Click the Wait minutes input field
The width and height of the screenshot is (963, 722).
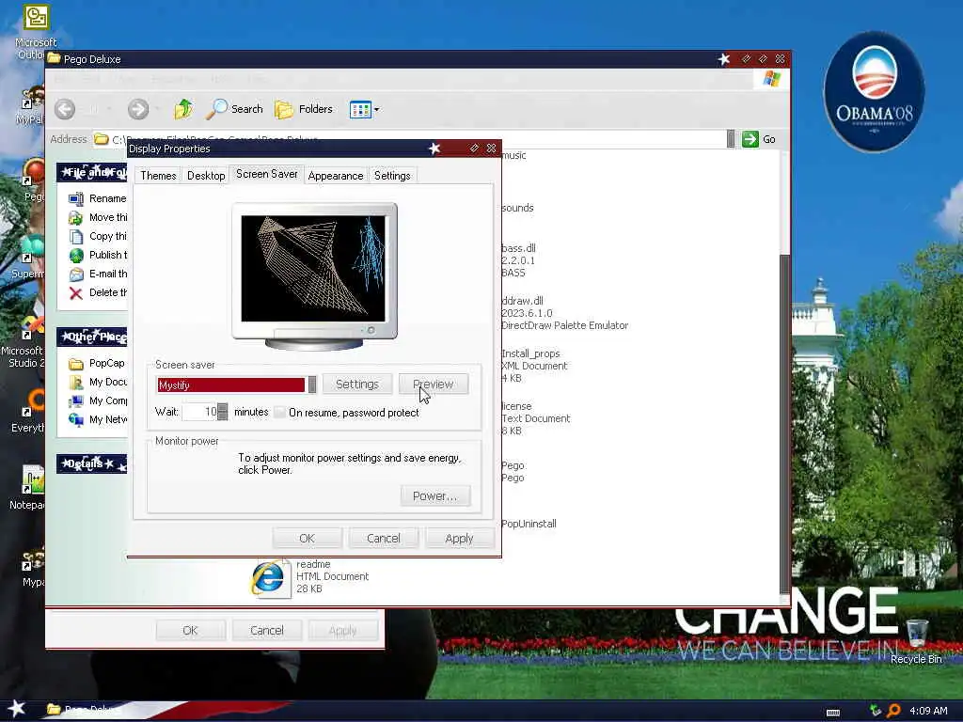(200, 412)
